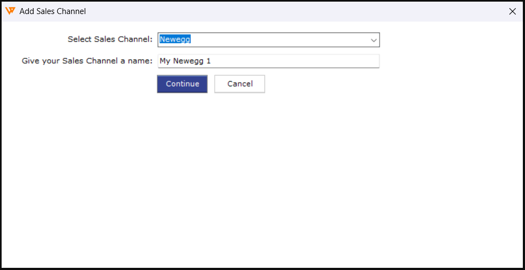Image resolution: width=525 pixels, height=270 pixels.
Task: Click the "Add Sales Channel" title text
Action: [52, 11]
